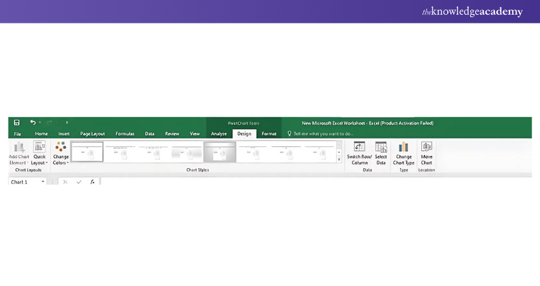This screenshot has height=286, width=540.
Task: Expand the Name Box dropdown arrow
Action: pos(43,182)
